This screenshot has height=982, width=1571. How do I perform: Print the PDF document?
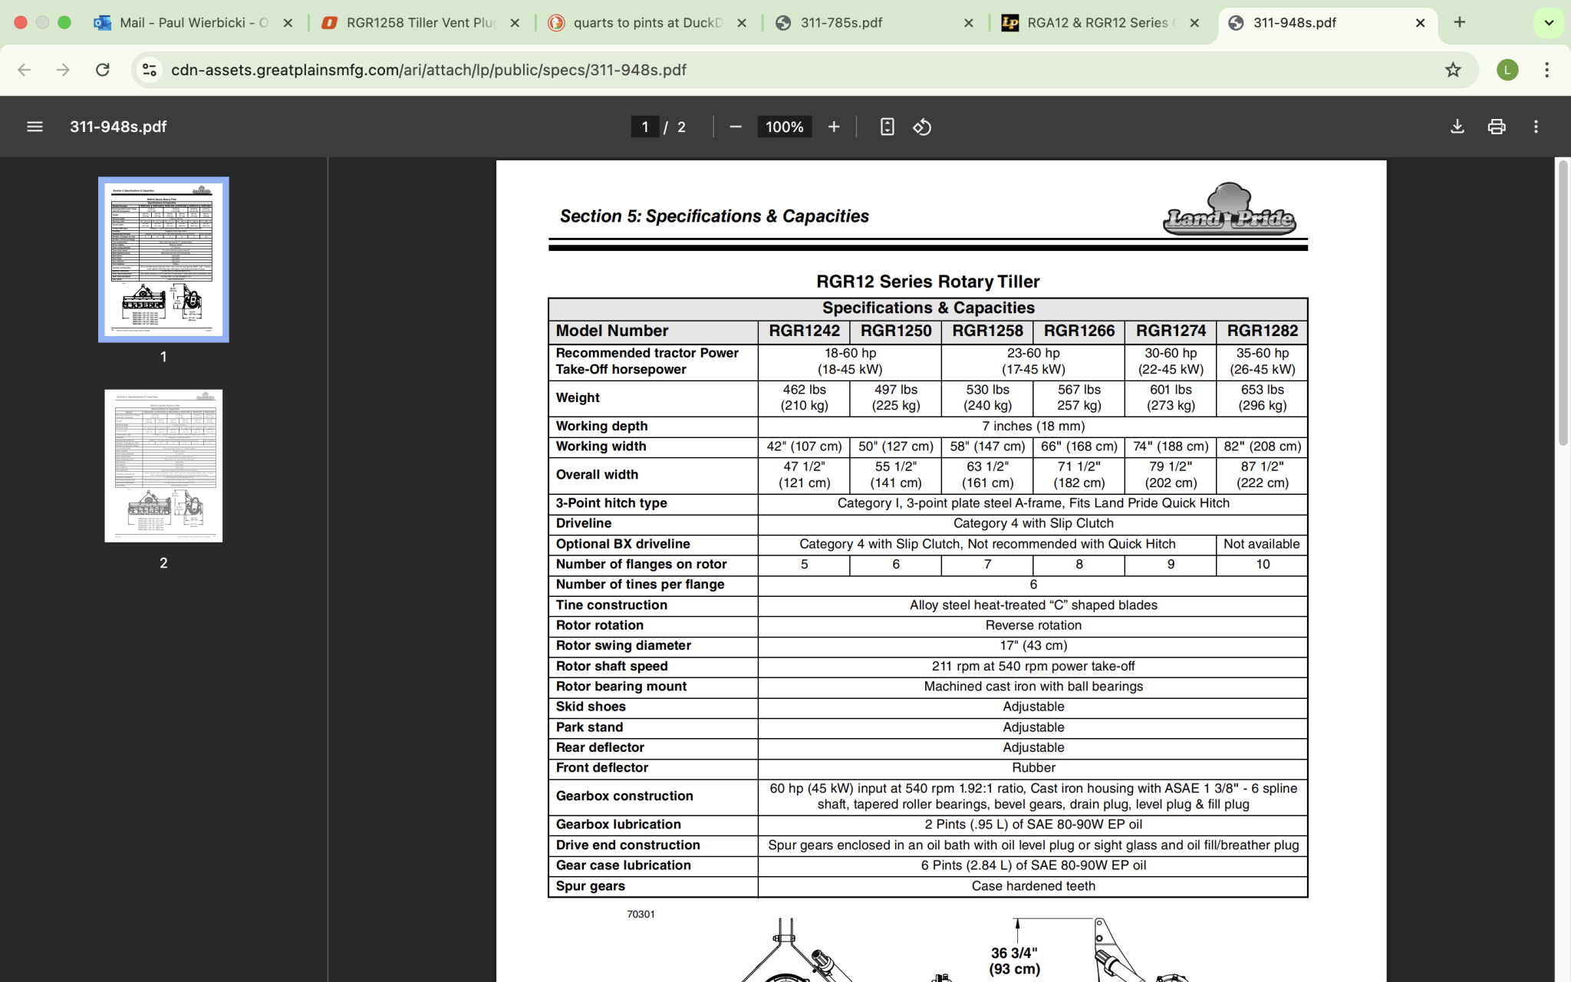[1496, 127]
